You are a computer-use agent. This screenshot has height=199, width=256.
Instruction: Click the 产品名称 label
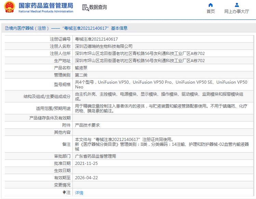pyautogui.click(x=62, y=68)
